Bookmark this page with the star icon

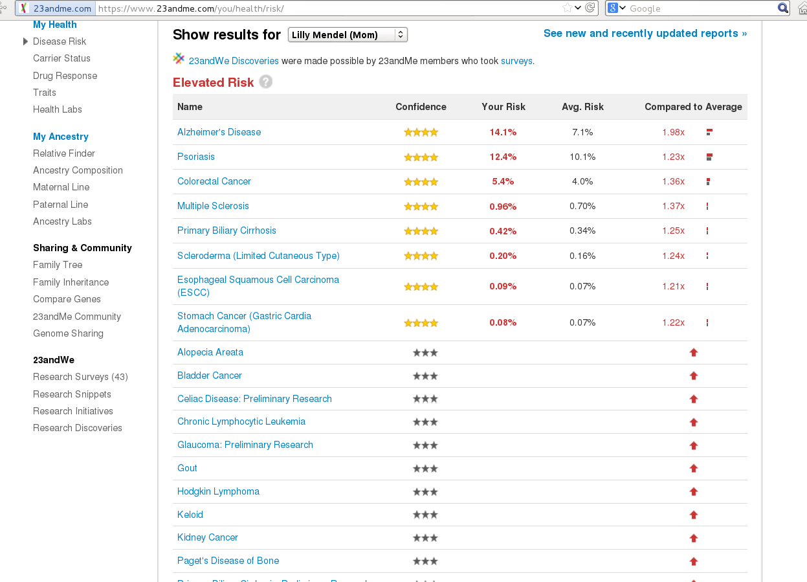[x=567, y=8]
